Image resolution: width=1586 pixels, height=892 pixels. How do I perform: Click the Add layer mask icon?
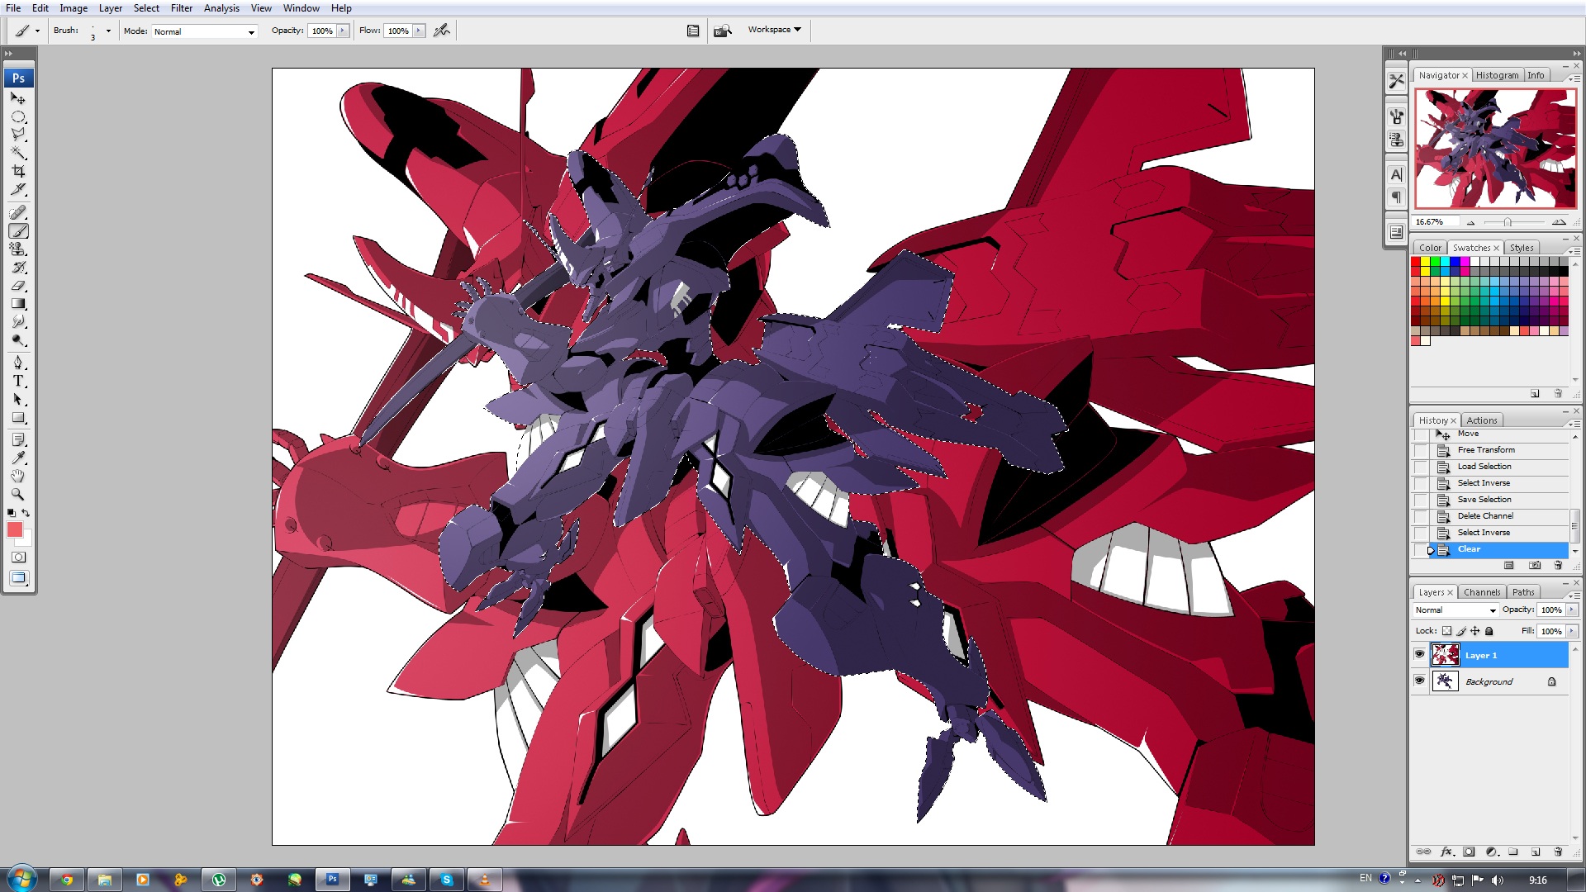(x=1469, y=852)
